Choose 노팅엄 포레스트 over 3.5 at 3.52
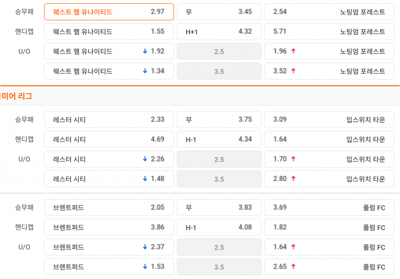This screenshot has height=279, width=400. click(329, 71)
